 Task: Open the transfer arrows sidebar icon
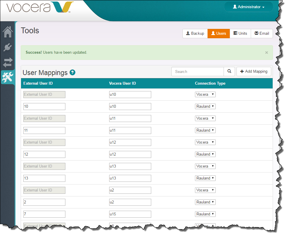[8, 62]
